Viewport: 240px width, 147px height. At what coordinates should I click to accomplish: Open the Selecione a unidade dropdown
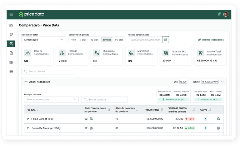[51, 99]
